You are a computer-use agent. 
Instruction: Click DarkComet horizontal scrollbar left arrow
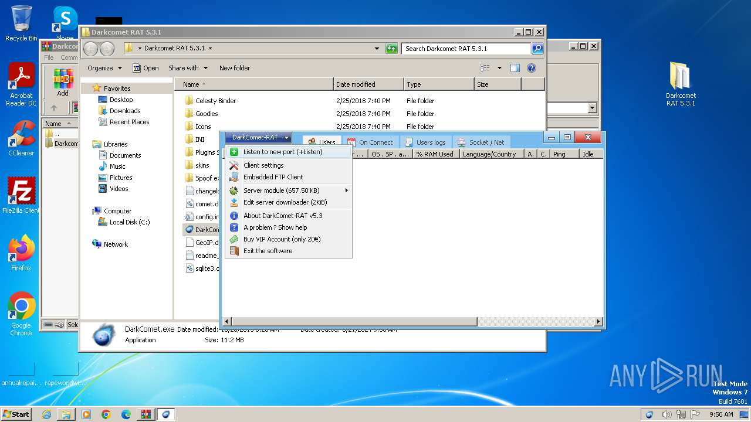point(228,322)
